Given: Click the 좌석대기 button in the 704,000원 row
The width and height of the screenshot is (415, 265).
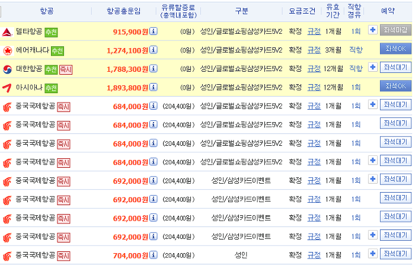Looking at the screenshot, I should pos(395,254).
